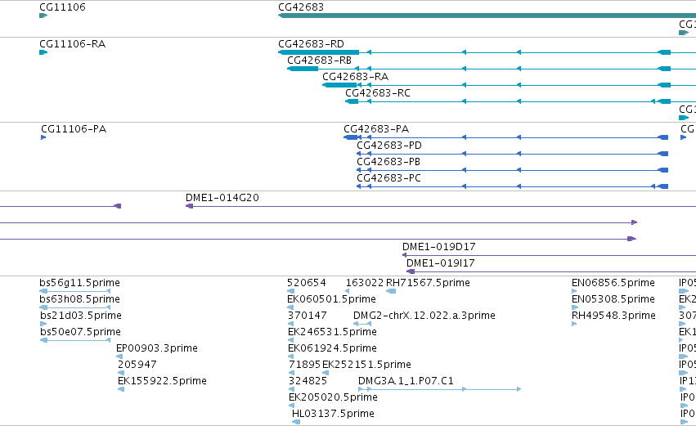
Task: Click the EK246531.5prime EST label
Action: pos(333,332)
